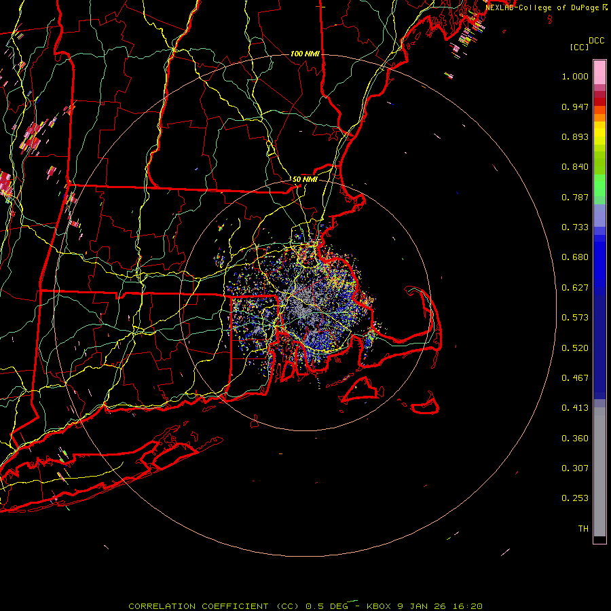The width and height of the screenshot is (611, 611).
Task: Click the 0.520 scale value
Action: click(x=575, y=348)
